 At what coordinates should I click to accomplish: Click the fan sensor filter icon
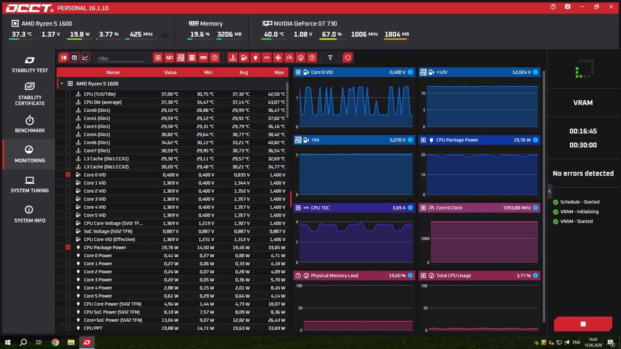[x=278, y=58]
